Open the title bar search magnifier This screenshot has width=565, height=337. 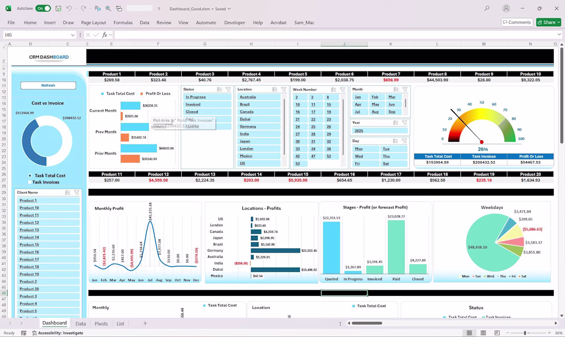pyautogui.click(x=487, y=8)
